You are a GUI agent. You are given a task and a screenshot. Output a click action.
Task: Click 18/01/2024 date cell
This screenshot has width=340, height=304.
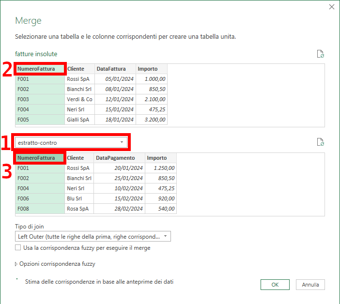[x=115, y=120]
